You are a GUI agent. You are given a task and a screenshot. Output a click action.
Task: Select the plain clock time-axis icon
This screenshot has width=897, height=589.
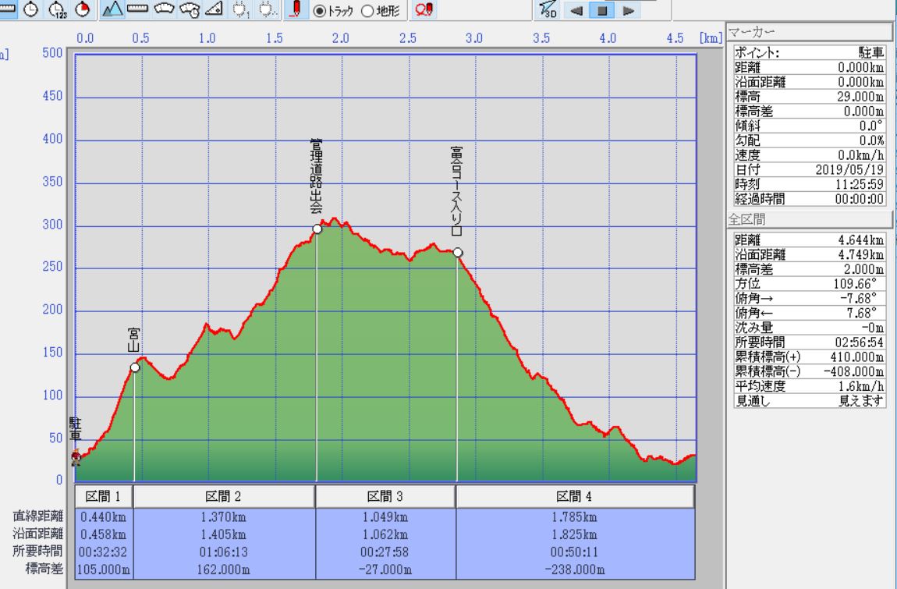click(31, 9)
